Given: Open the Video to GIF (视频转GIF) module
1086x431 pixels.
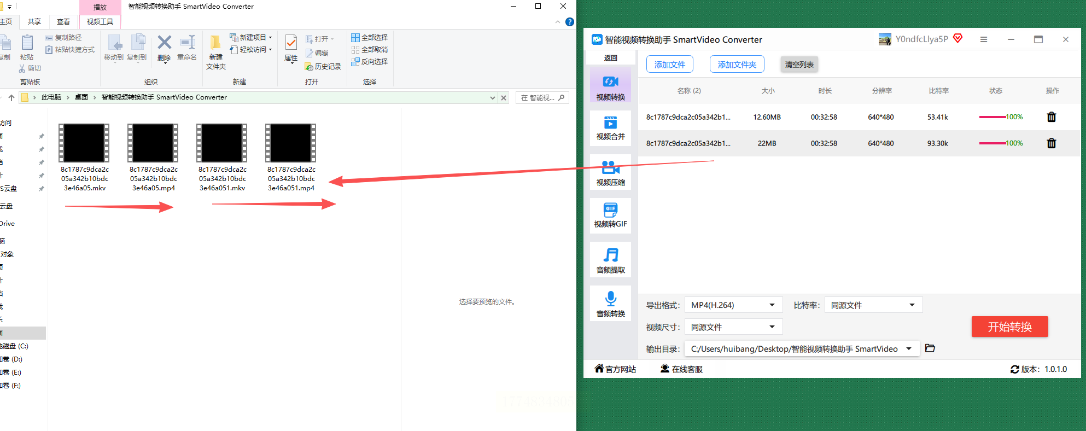Looking at the screenshot, I should pos(610,216).
